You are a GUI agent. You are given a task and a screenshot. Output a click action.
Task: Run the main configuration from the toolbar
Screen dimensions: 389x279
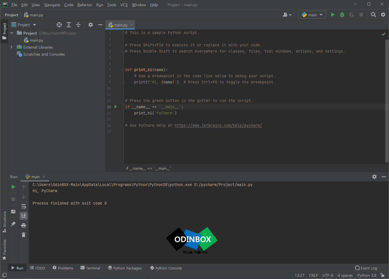333,15
